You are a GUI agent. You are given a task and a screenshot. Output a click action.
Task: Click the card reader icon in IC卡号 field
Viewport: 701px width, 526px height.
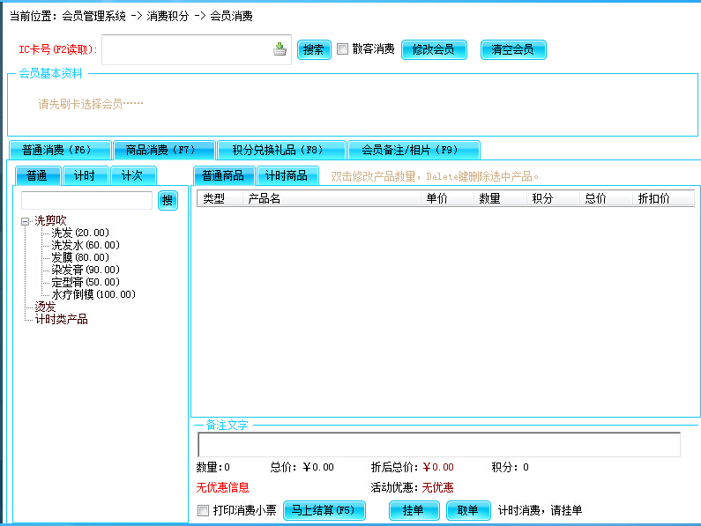280,49
